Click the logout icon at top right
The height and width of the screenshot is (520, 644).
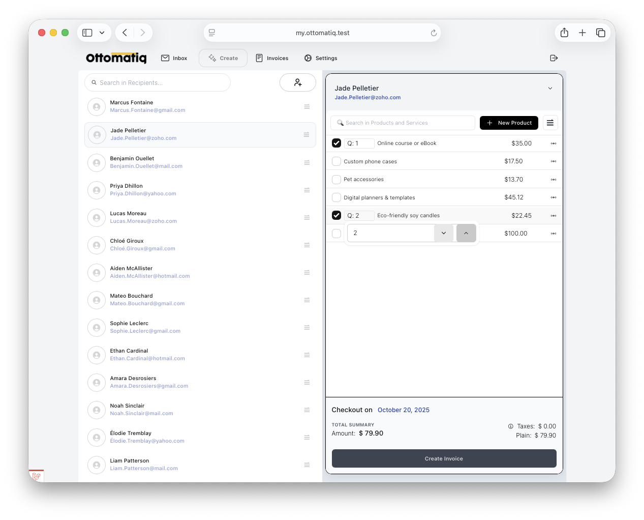coord(554,58)
